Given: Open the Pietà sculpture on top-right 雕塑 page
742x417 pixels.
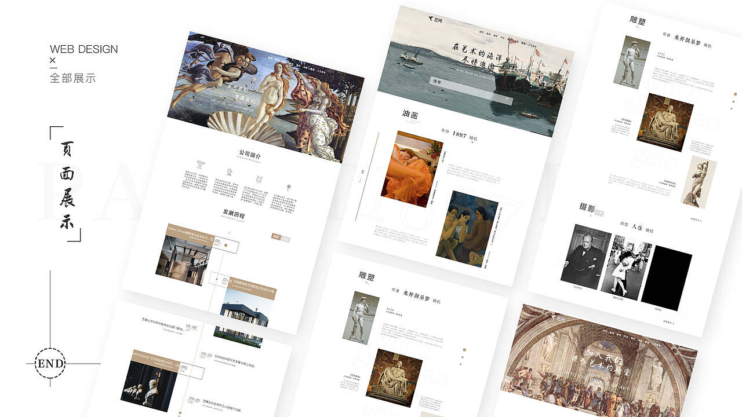Looking at the screenshot, I should pos(665,122).
